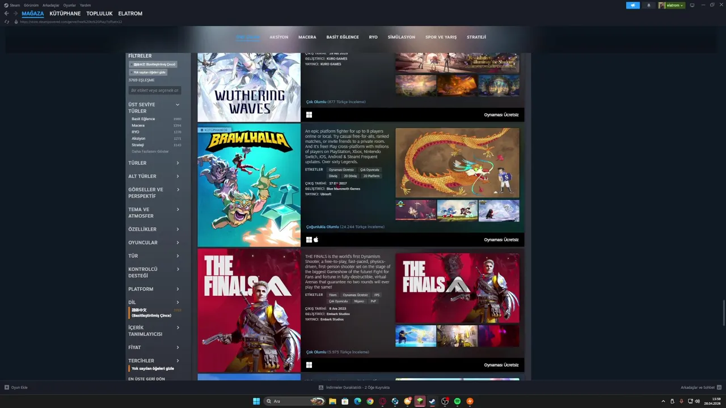Click the Apple platform icon on Brawlhalla
The image size is (726, 408).
pos(316,240)
